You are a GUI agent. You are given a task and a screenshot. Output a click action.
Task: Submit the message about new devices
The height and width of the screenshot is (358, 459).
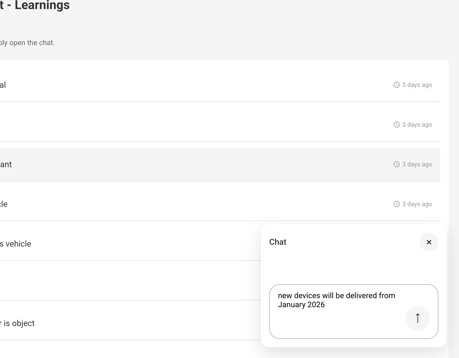pos(418,318)
